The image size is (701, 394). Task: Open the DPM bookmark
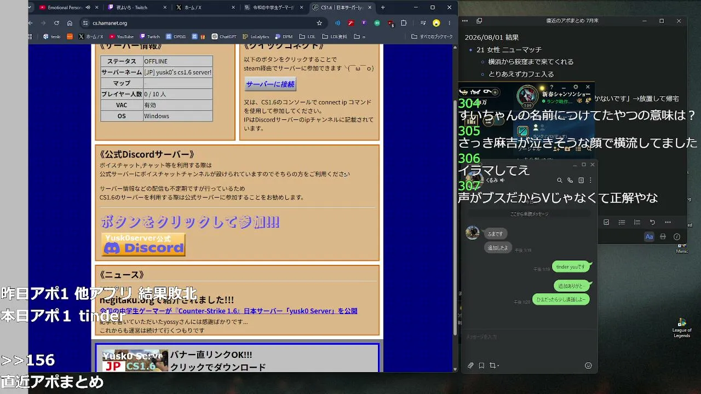click(x=284, y=37)
